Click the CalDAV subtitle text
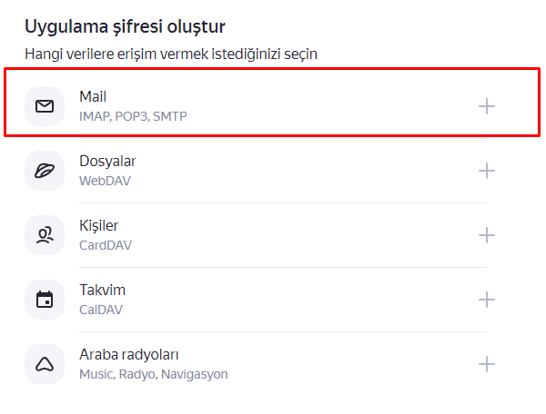The height and width of the screenshot is (414, 546). click(101, 310)
